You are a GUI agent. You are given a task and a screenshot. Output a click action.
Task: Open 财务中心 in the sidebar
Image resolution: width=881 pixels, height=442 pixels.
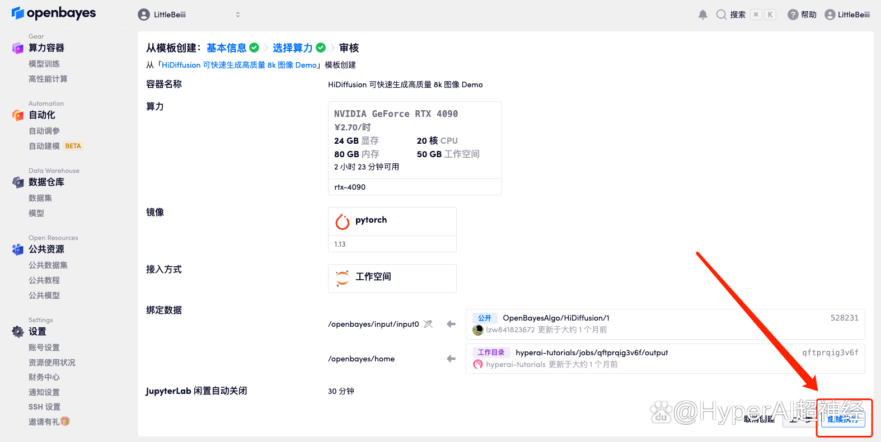[x=44, y=377]
